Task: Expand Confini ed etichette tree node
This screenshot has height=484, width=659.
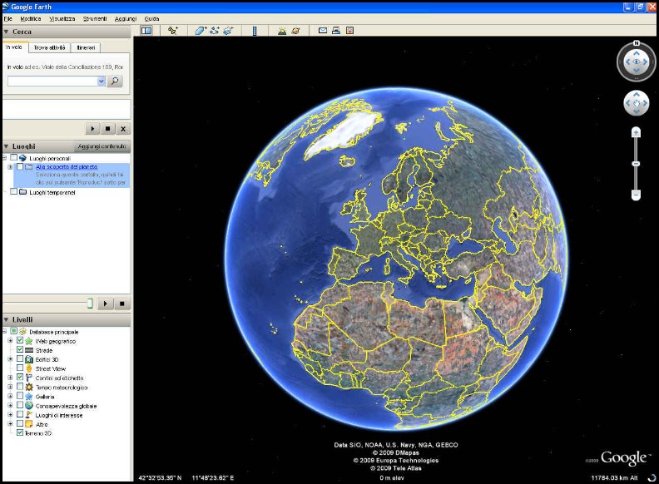Action: (x=10, y=378)
